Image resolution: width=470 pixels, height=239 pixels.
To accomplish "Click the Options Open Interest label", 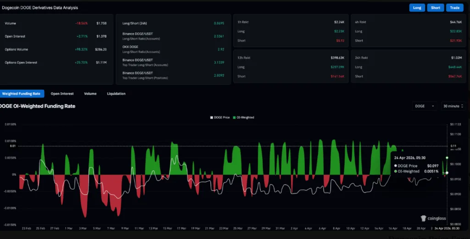I will tap(21, 63).
